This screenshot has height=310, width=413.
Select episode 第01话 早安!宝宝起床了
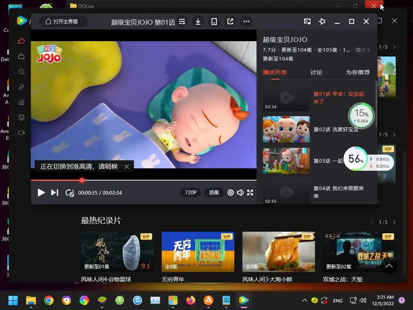(338, 98)
